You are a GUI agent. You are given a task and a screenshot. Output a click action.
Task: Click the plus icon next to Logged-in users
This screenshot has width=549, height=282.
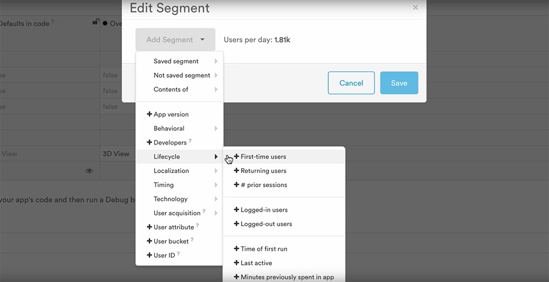(236, 210)
